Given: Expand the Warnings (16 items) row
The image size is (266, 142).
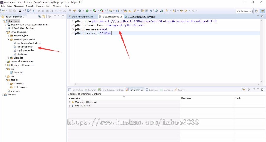Looking at the screenshot, I should tap(69, 102).
